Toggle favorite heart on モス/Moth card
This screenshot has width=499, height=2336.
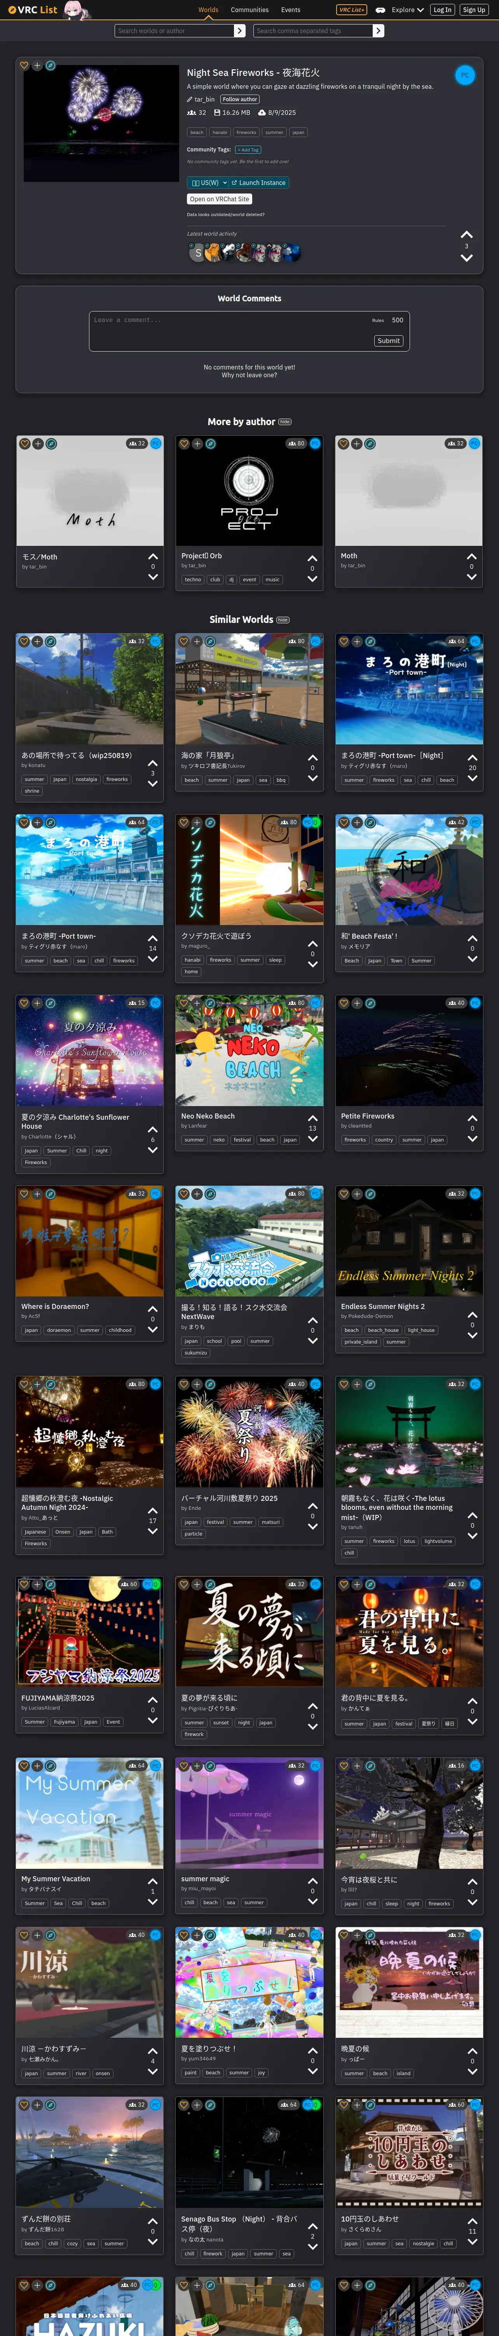click(24, 443)
